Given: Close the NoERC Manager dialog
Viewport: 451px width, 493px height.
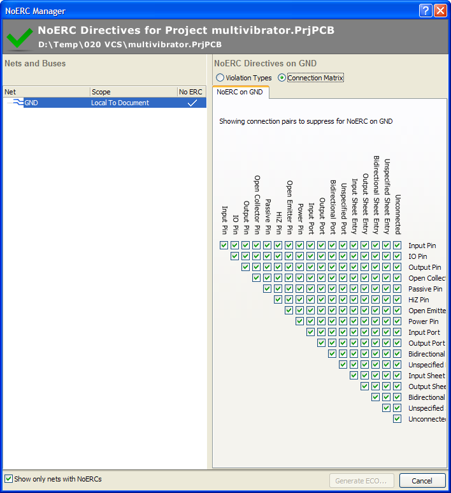Looking at the screenshot, I should [x=441, y=11].
